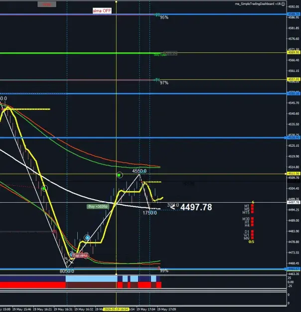301x312 pixels.
Task: Click the blue 4465.57 price tag on axis
Action: 294,269
